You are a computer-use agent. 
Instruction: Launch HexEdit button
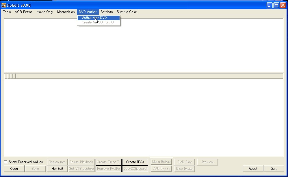click(57, 169)
